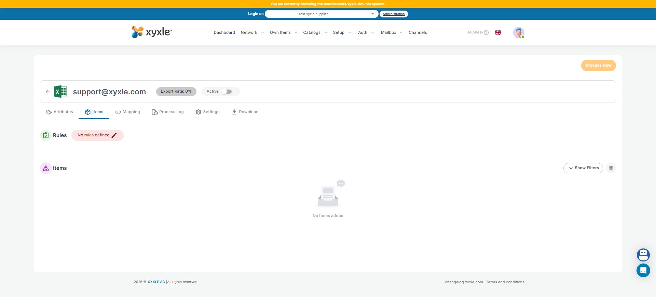Viewport: 656px width, 297px height.
Task: Expand the Network menu dropdown
Action: pyautogui.click(x=252, y=32)
